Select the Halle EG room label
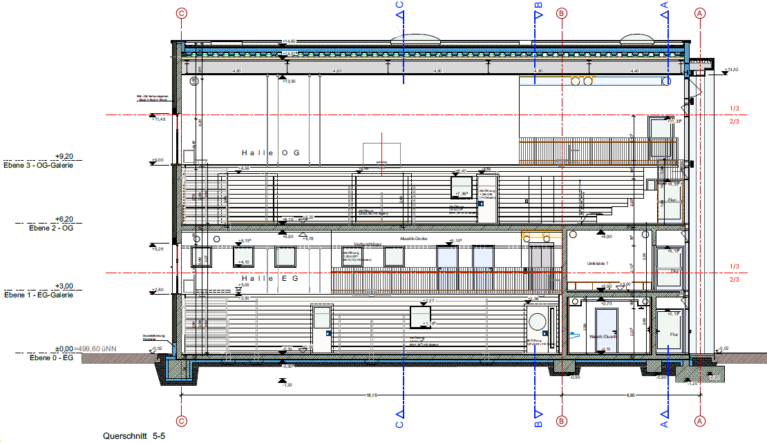Screen dimensions: 767x443 [270, 278]
